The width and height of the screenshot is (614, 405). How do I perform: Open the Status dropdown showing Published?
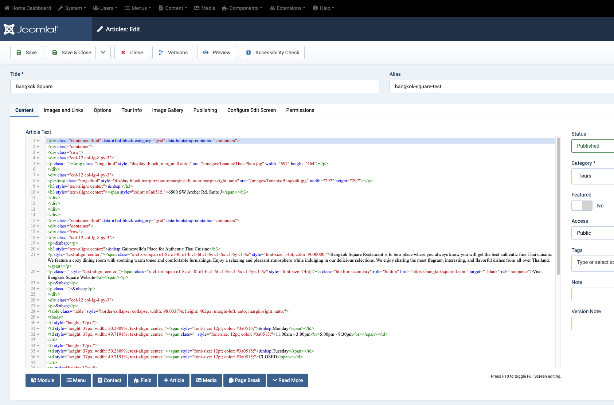tap(592, 146)
